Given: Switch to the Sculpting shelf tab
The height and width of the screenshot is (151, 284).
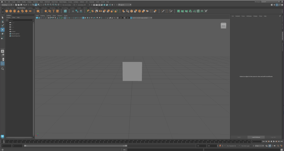Looking at the screenshot, I should click(x=30, y=8).
